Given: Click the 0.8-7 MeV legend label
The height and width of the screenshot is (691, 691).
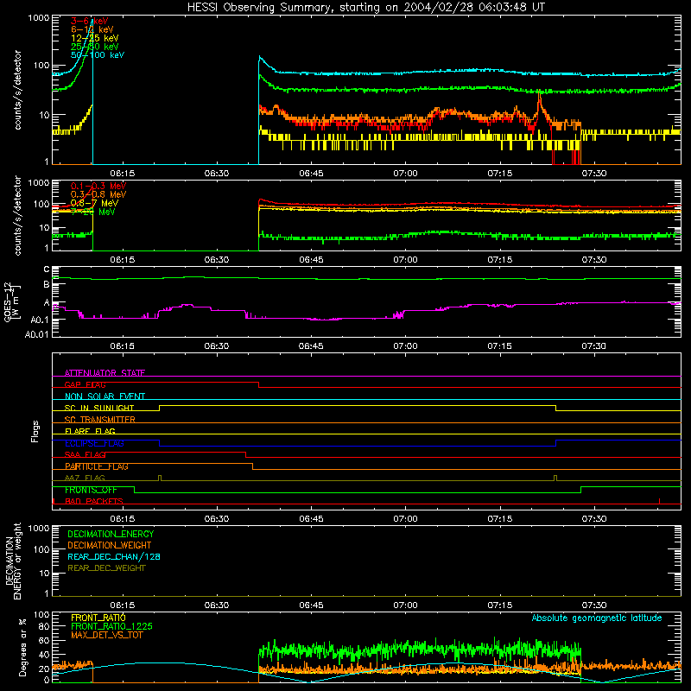Looking at the screenshot, I should coord(94,203).
